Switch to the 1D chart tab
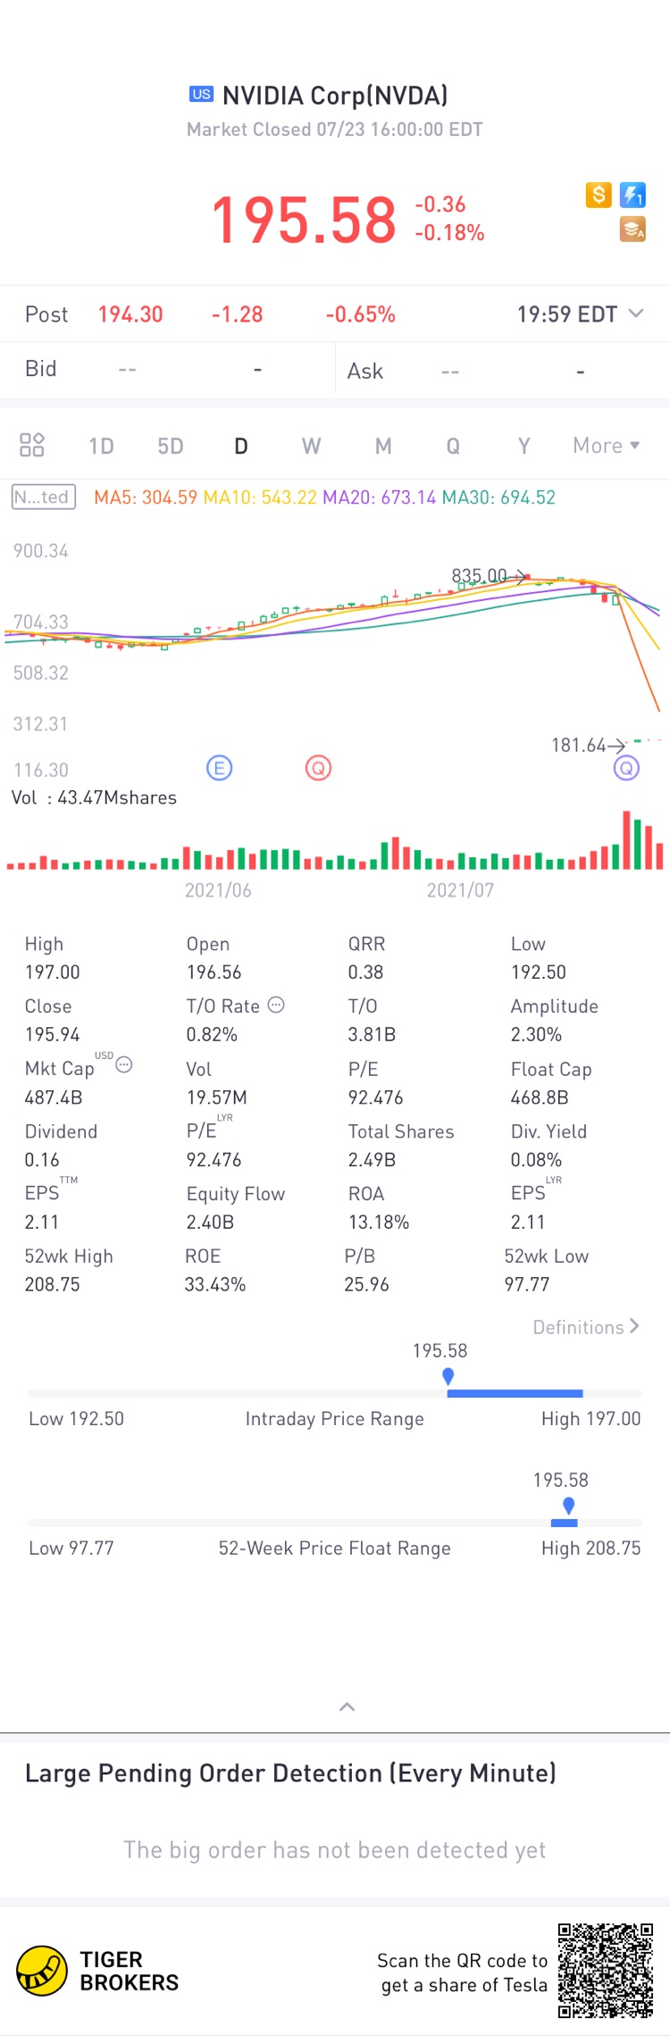Image resolution: width=670 pixels, height=2036 pixels. (101, 446)
